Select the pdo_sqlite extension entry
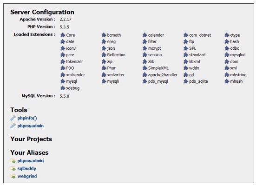Image resolution: width=256 pixels, height=185 pixels. 198,81
